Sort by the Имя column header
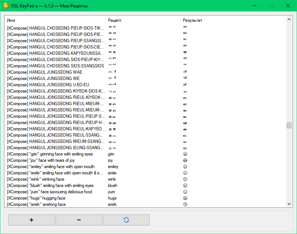This screenshot has width=297, height=234. [56, 20]
